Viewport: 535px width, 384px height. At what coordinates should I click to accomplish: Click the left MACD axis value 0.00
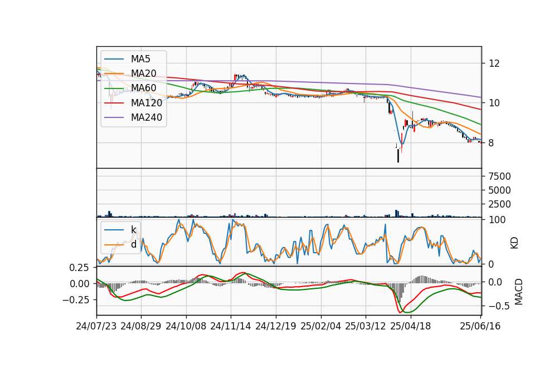(x=80, y=284)
